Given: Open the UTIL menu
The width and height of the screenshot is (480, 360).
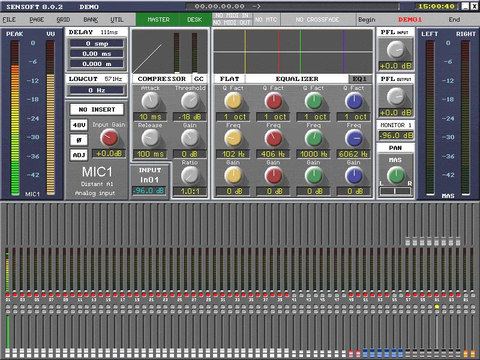Looking at the screenshot, I should click(117, 20).
